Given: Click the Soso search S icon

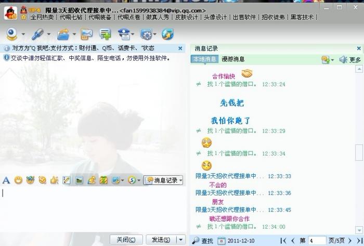Looking at the screenshot, I should point(132,180).
